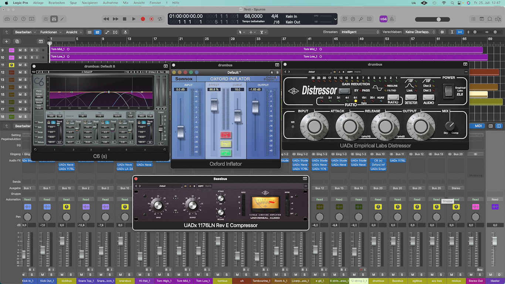Open the Navigieren menu
This screenshot has height=284, width=505.
tap(90, 3)
